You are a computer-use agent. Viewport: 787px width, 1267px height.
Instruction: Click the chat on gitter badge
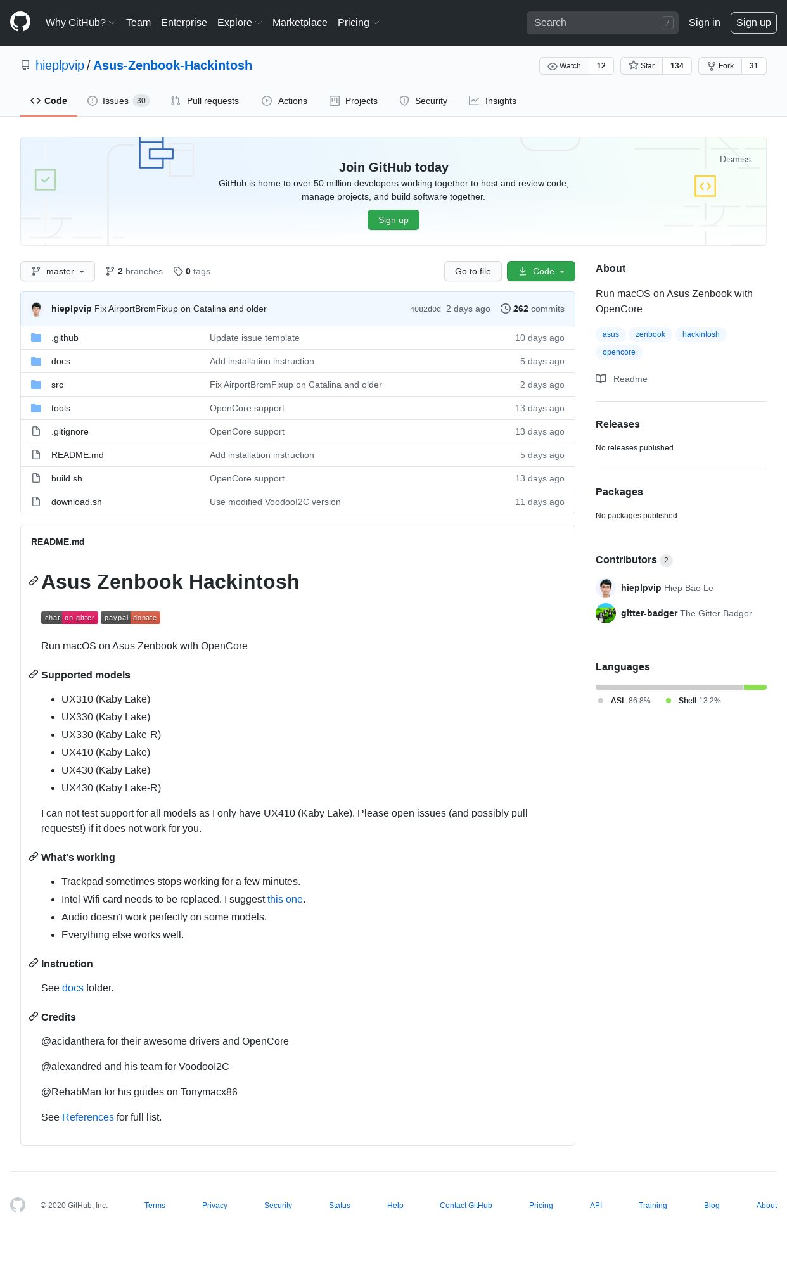tap(70, 618)
